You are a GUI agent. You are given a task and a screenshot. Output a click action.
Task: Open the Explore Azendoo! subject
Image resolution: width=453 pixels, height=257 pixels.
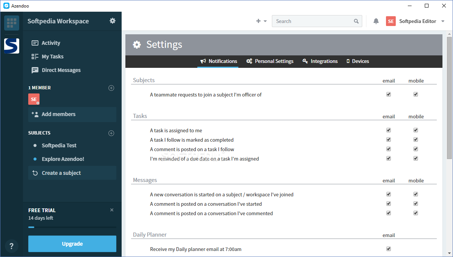(x=63, y=159)
